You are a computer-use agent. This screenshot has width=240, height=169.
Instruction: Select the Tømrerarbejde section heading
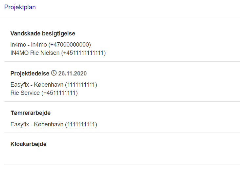tap(30, 113)
